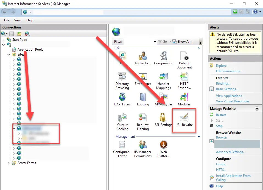The image size is (263, 190).
Task: Click Install Application From Gallery
Action: coord(233,178)
